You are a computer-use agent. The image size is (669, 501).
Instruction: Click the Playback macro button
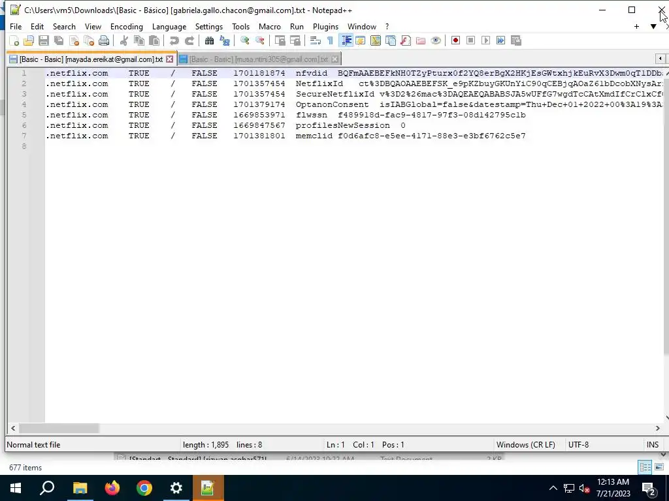click(485, 40)
